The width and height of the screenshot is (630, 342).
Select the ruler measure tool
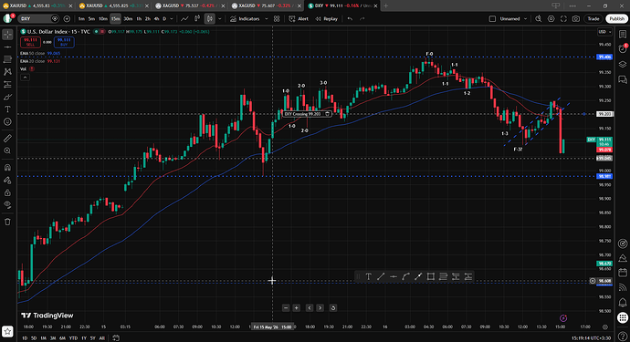(x=7, y=139)
